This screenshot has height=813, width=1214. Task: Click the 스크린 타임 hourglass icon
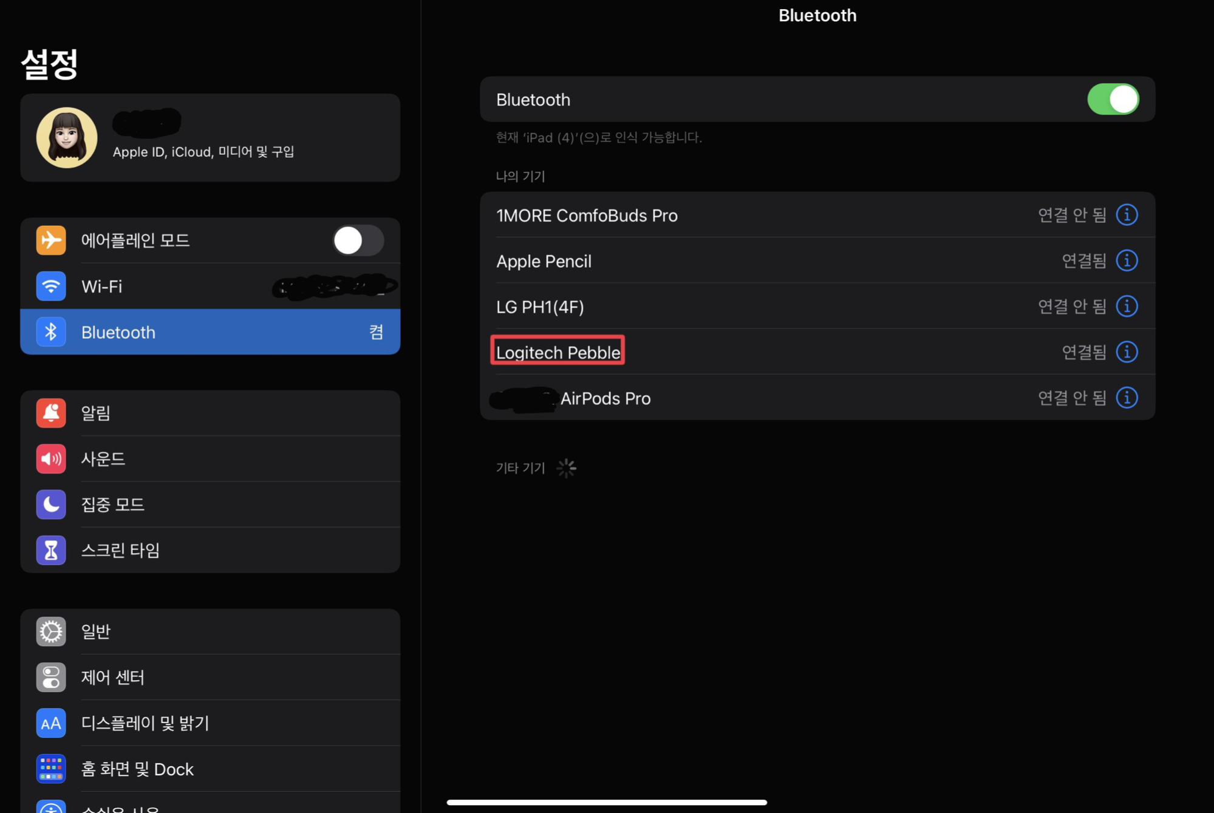click(51, 550)
